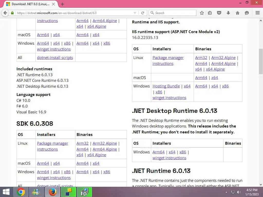Screen dimensions: 263x197
Task: Open the computer installer taskbar icon
Action: pos(84,192)
